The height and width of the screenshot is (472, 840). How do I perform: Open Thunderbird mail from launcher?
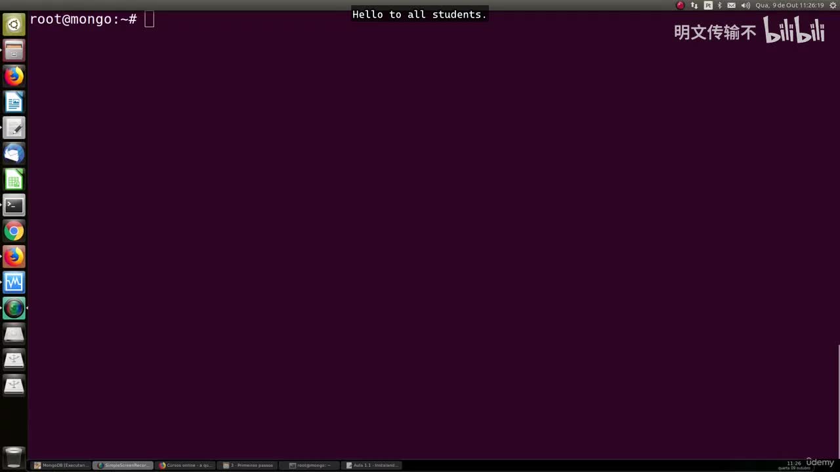click(x=14, y=153)
